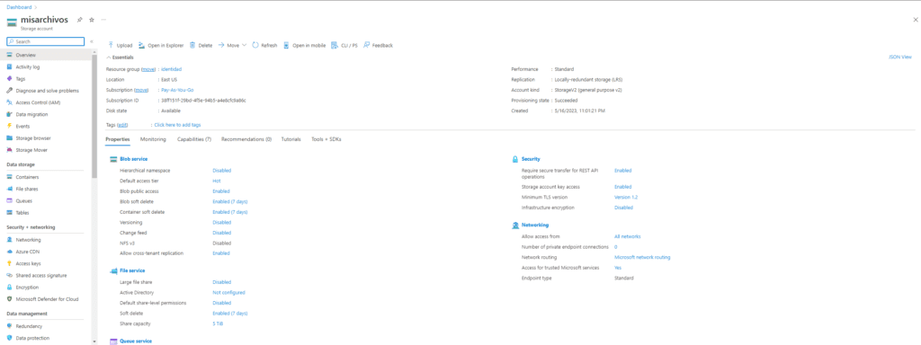Open Diagnose and solve problems

pyautogui.click(x=47, y=91)
